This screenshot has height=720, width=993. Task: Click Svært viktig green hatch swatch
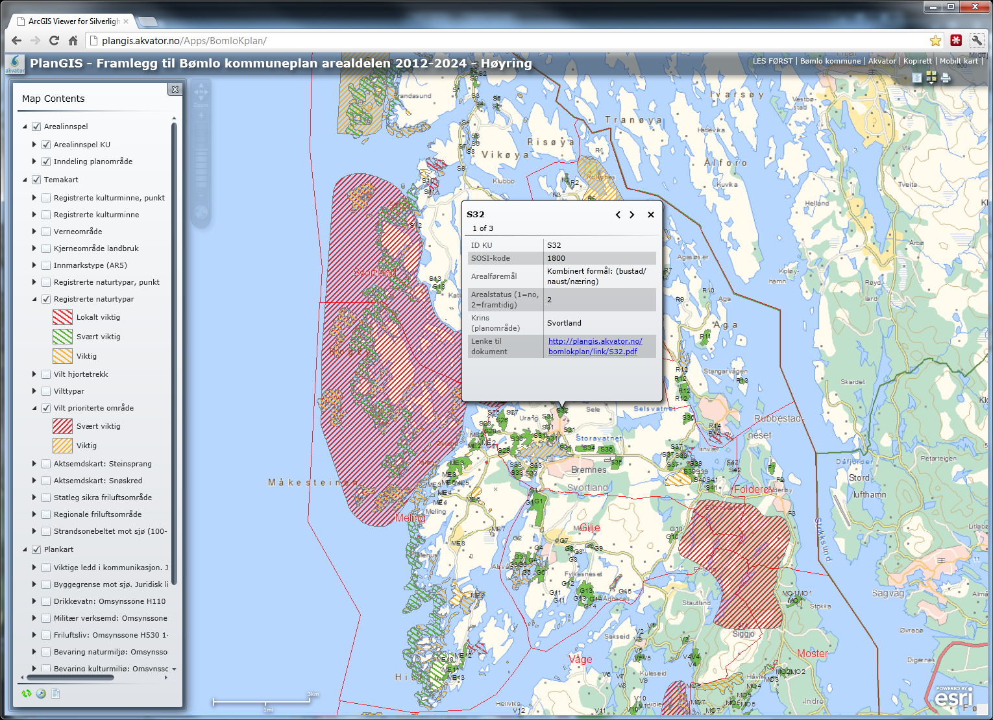point(62,337)
